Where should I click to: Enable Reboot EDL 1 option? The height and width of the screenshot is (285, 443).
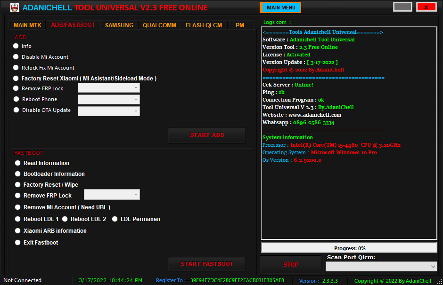[x=17, y=219]
